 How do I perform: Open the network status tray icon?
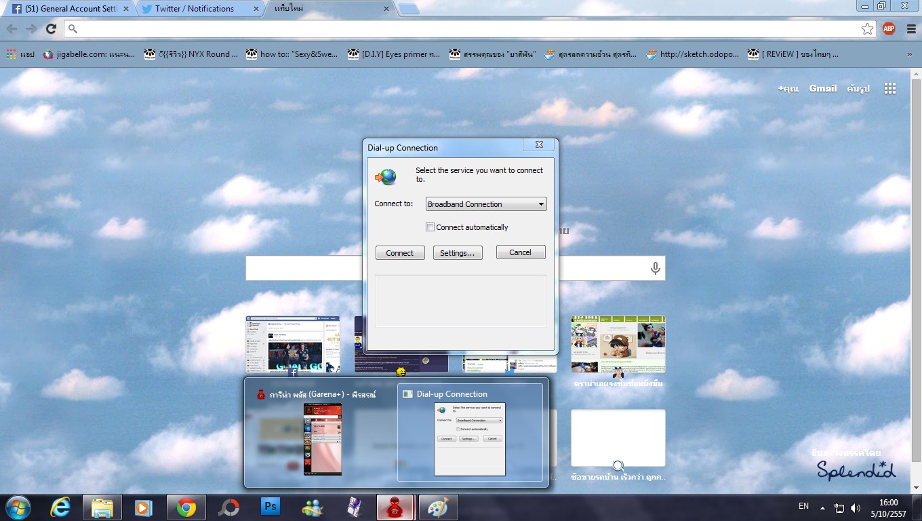[x=839, y=507]
